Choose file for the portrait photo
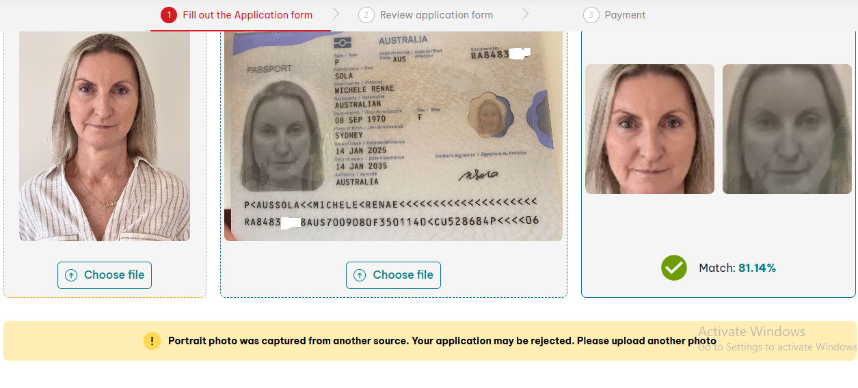 [105, 275]
